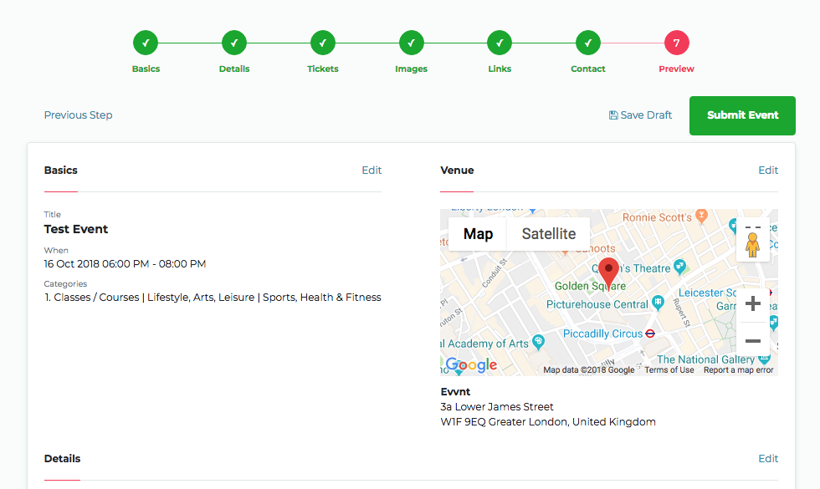Go to the Contact step circle
Screen dimensions: 820x489
coord(588,43)
